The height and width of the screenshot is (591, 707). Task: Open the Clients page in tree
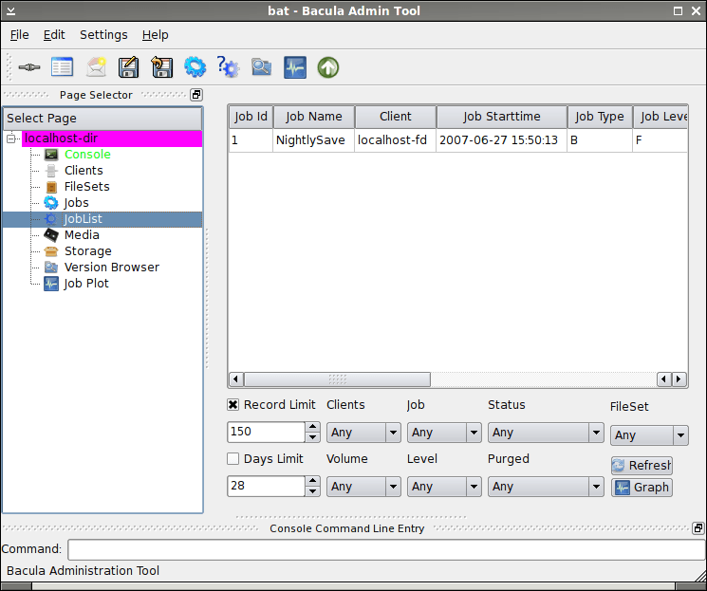click(x=84, y=171)
